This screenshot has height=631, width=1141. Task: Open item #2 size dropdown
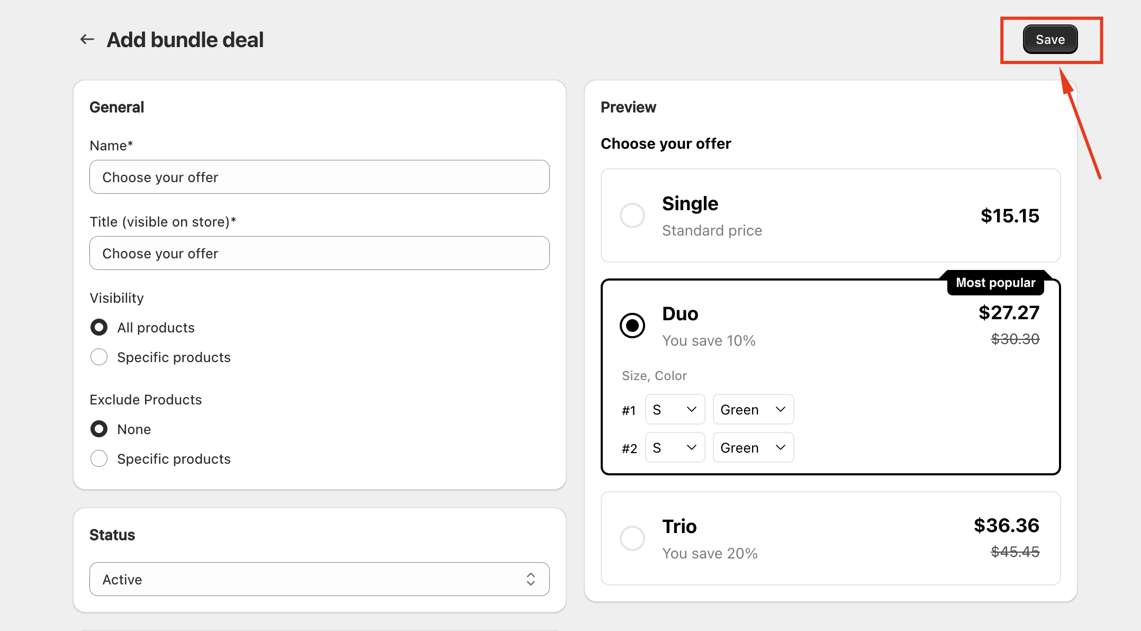click(x=675, y=447)
